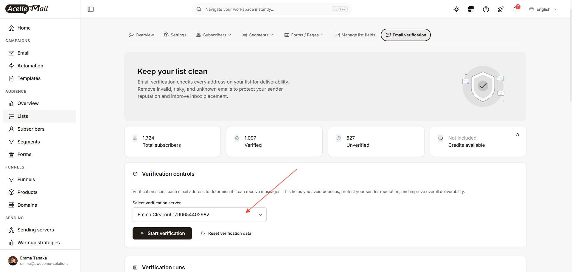Expand the Segments tab dropdown
Screen dimensions: 572x272
pyautogui.click(x=258, y=35)
